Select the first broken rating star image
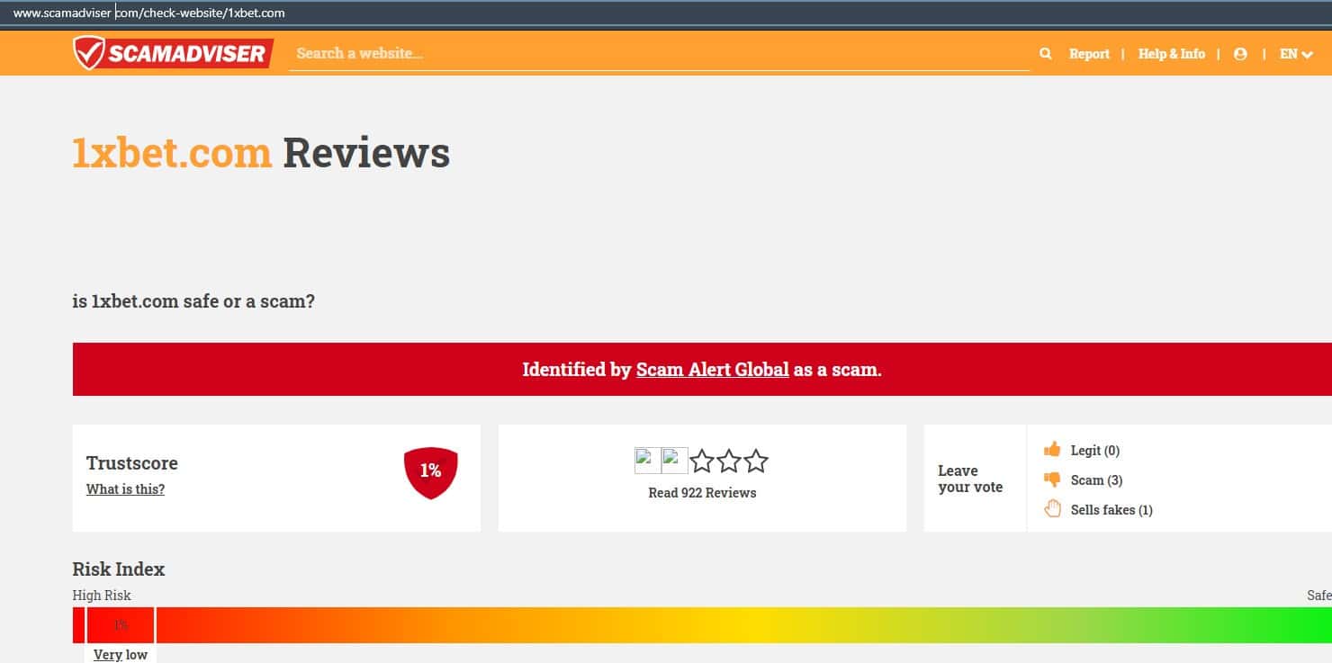 click(648, 461)
